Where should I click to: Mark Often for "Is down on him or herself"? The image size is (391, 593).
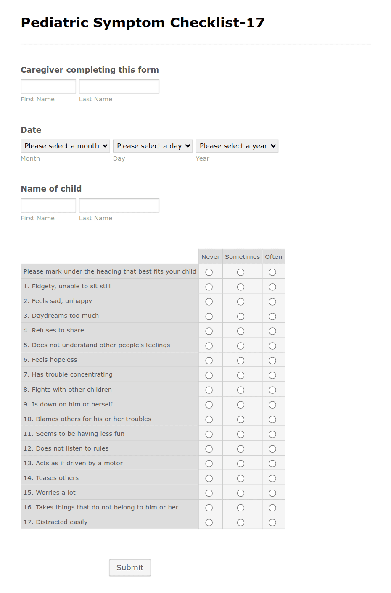tap(272, 404)
